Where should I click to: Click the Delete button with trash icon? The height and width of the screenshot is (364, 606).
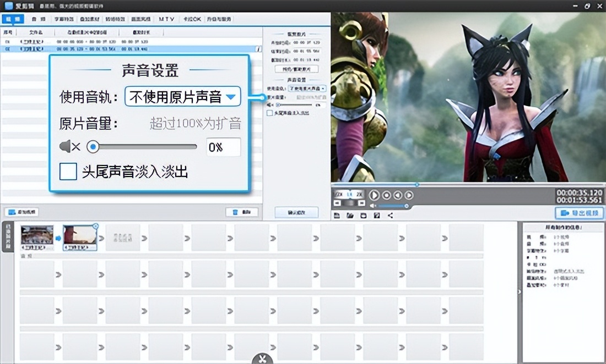(242, 212)
